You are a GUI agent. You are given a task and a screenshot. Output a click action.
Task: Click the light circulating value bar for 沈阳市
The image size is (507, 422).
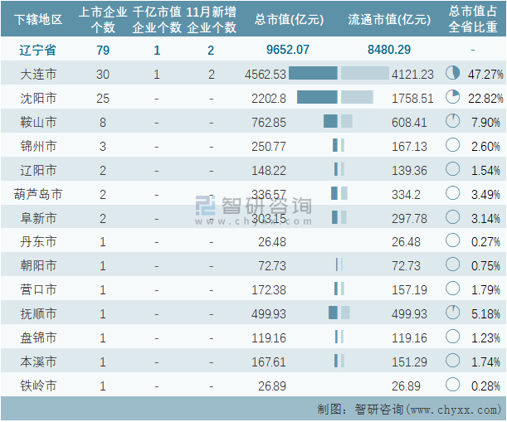point(357,98)
